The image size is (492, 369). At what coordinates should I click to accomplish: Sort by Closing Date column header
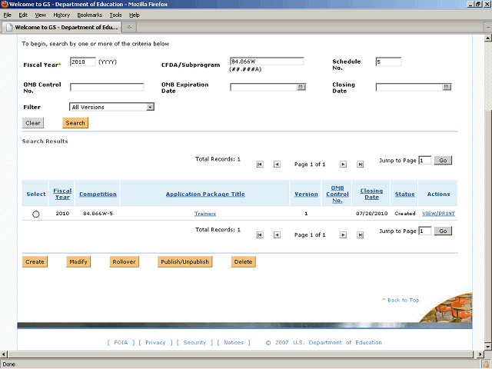(371, 194)
